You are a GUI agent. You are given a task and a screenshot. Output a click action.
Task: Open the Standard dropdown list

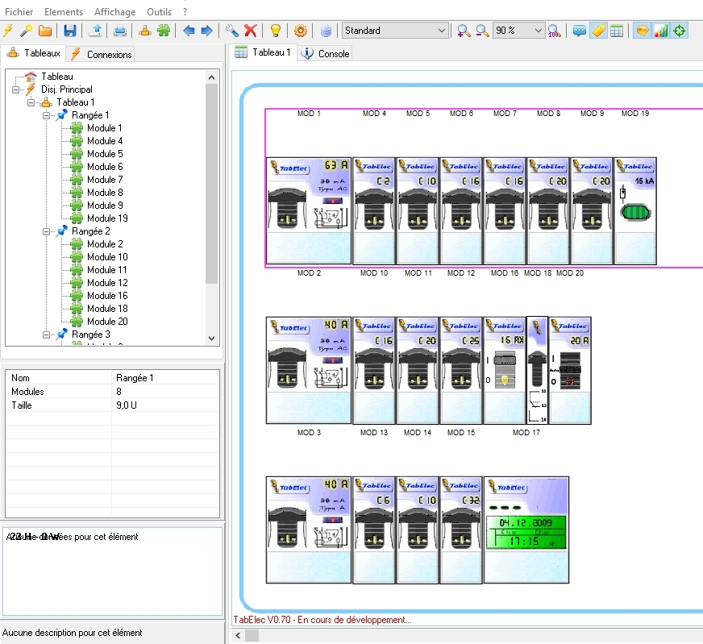[441, 31]
